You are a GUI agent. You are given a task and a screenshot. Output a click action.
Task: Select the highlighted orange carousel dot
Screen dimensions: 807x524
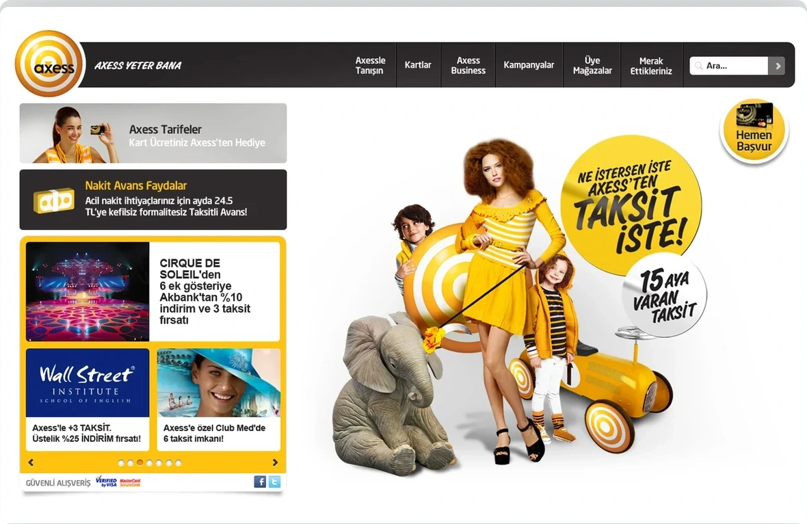(x=140, y=462)
